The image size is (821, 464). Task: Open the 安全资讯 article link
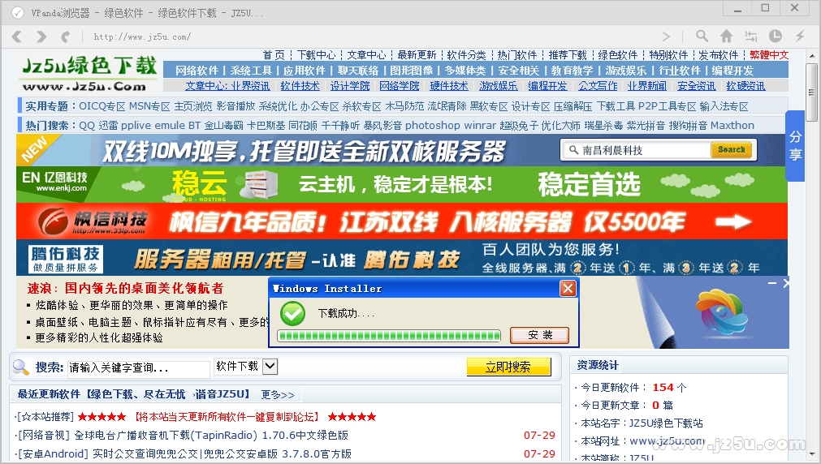click(x=697, y=86)
